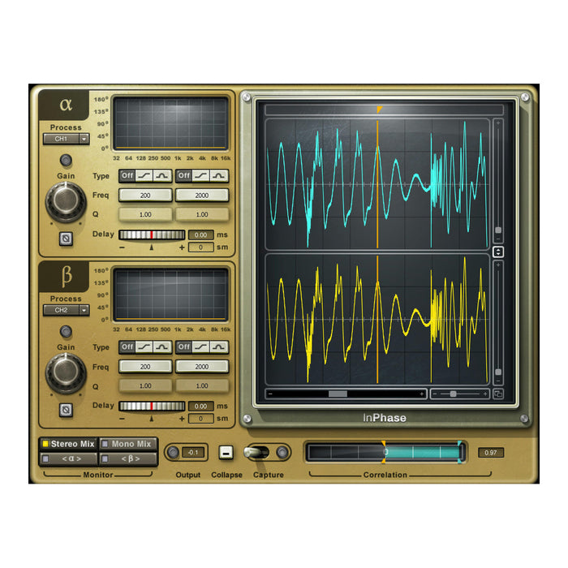Edit alpha band one Q value
The height and width of the screenshot is (568, 568).
coord(145,214)
